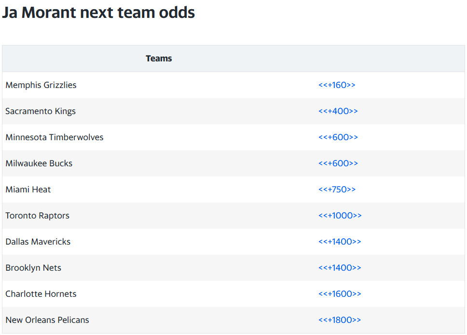
Task: Open the +400 Sacramento Kings odds link
Action: click(338, 111)
